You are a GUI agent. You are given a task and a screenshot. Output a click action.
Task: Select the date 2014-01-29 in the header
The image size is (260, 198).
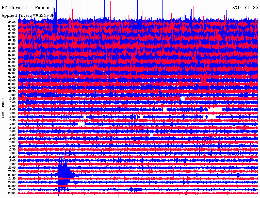click(x=245, y=8)
